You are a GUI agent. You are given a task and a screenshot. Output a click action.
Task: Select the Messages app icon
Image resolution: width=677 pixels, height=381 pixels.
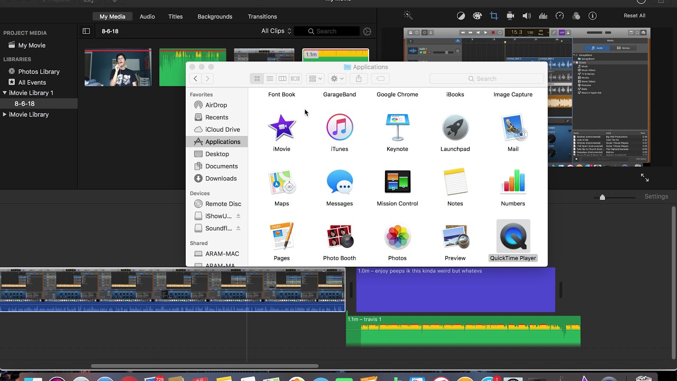pos(340,182)
